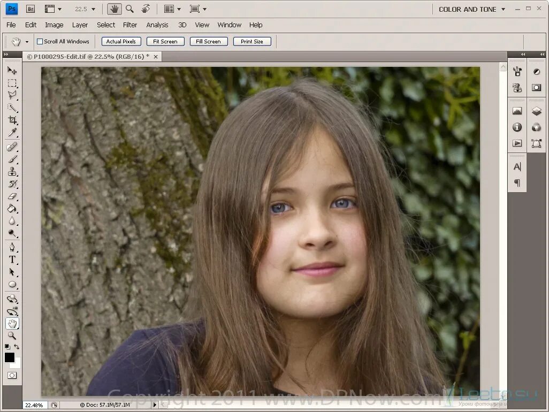This screenshot has width=549, height=412.
Task: Click the Rotate View tool in application bar
Action: [146, 9]
